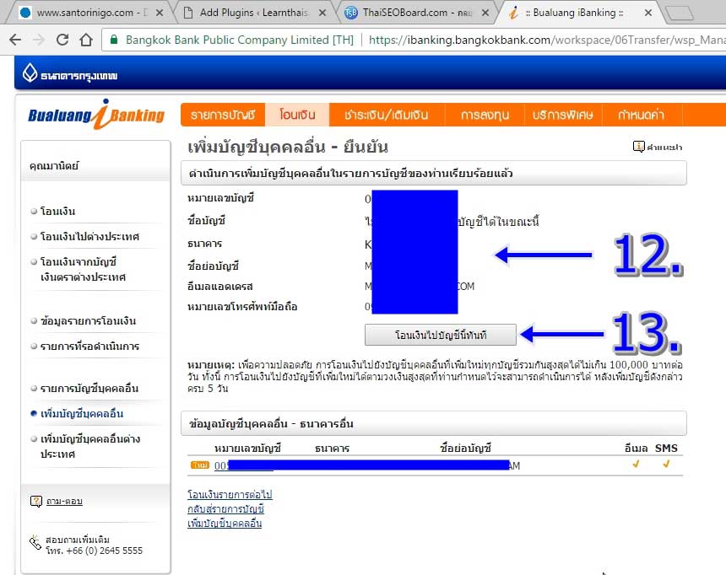Click the browser forward arrow
Image resolution: width=726 pixels, height=575 pixels.
pos(39,40)
